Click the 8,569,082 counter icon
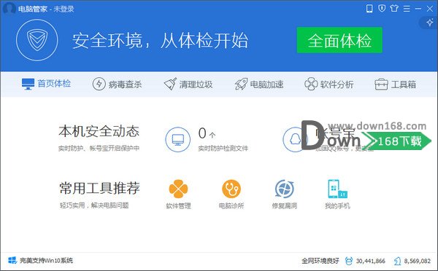The width and height of the screenshot is (438, 271). pyautogui.click(x=397, y=261)
